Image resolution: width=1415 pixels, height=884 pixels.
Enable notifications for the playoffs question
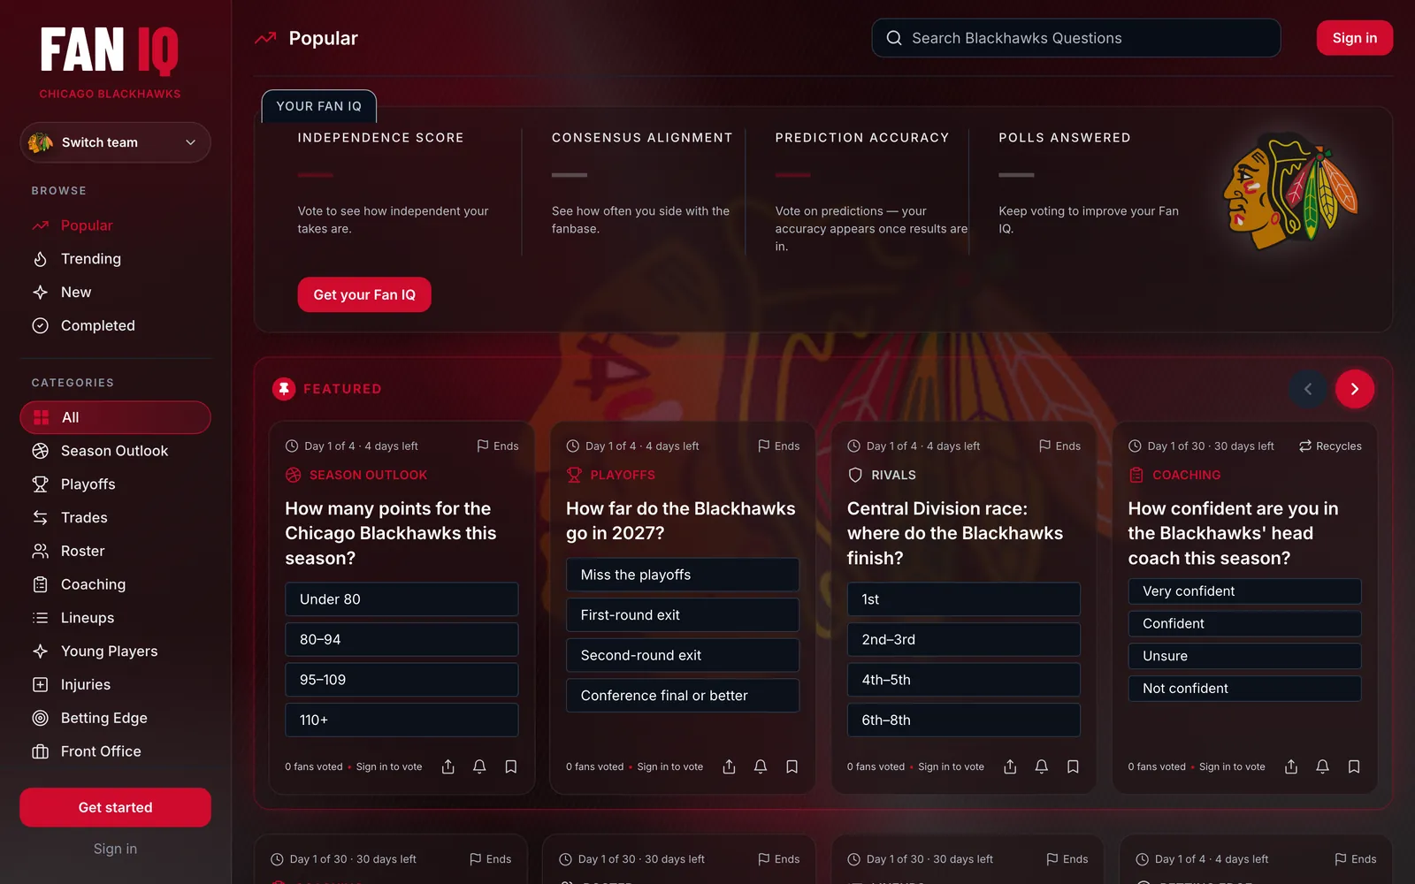[761, 766]
